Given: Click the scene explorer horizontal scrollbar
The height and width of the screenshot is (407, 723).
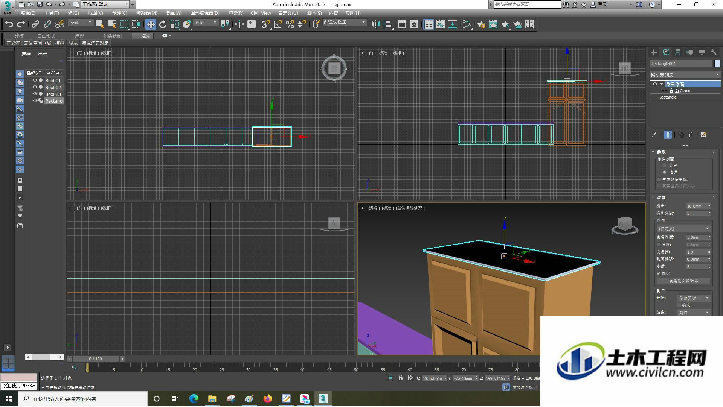Looking at the screenshot, I should 44,357.
